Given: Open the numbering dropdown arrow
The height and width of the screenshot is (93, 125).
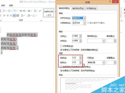Looking at the screenshot, I should [x=12, y=11].
